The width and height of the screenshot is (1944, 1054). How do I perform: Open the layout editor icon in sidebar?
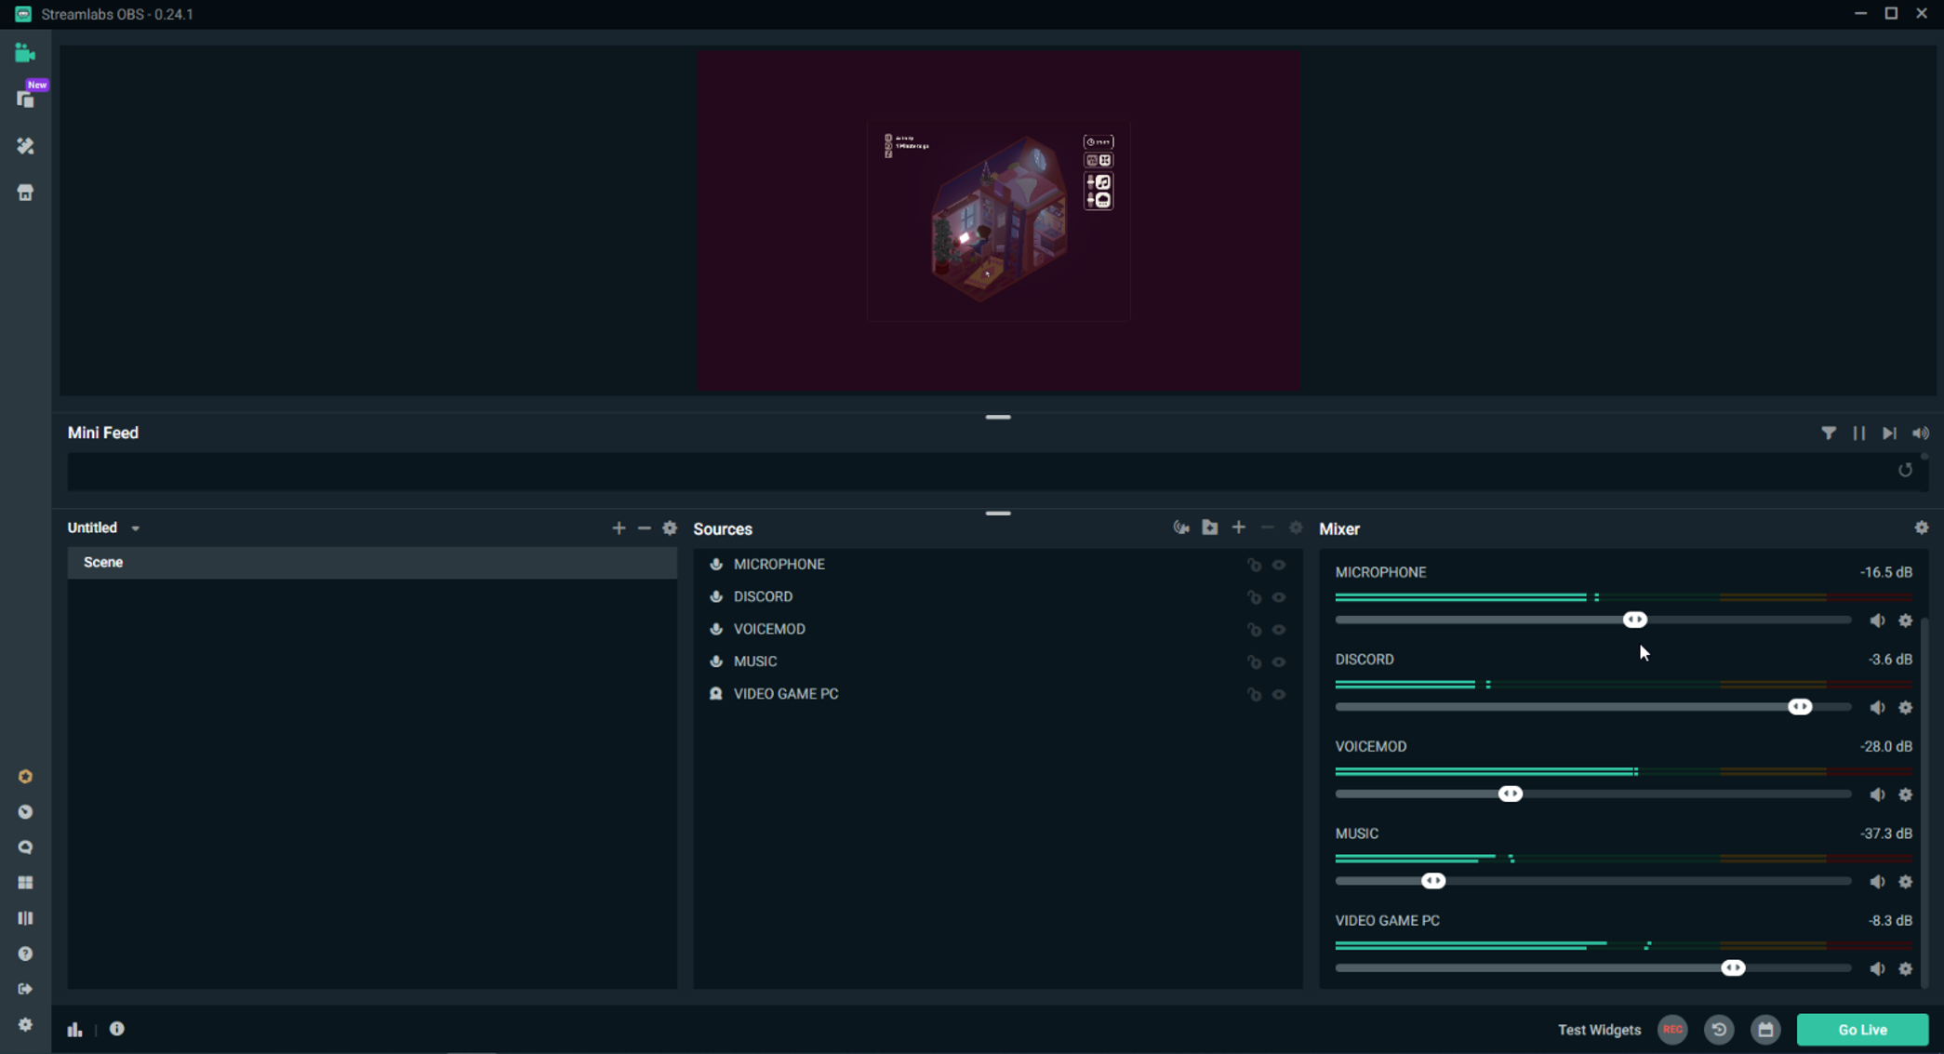coord(25,882)
